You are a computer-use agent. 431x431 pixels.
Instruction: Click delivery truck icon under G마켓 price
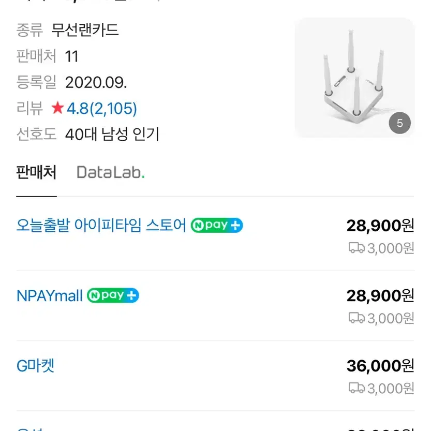coord(356,388)
